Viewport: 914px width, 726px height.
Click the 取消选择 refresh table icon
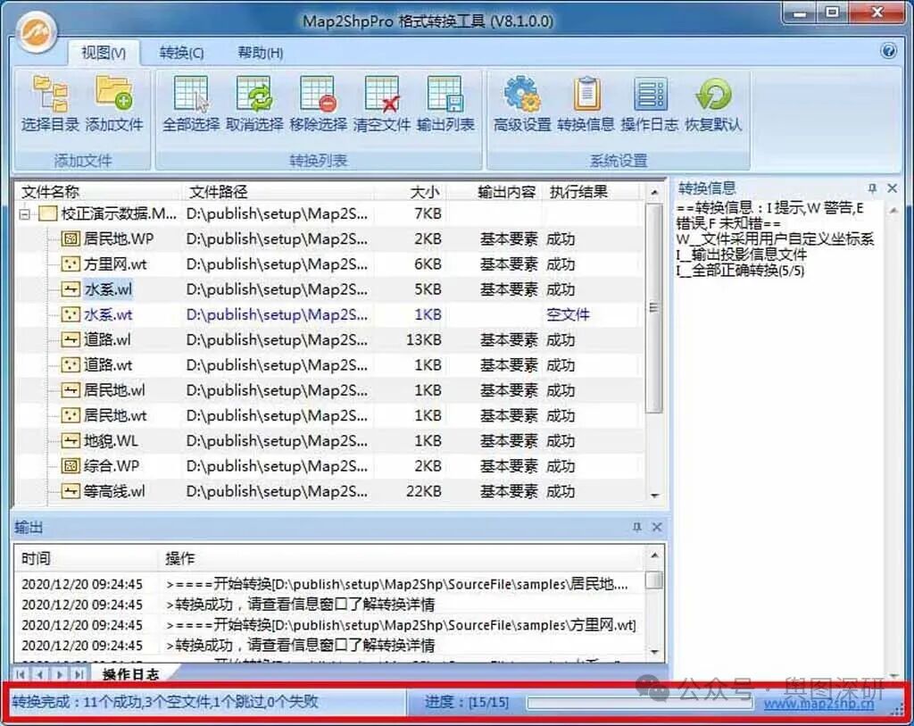pyautogui.click(x=254, y=94)
